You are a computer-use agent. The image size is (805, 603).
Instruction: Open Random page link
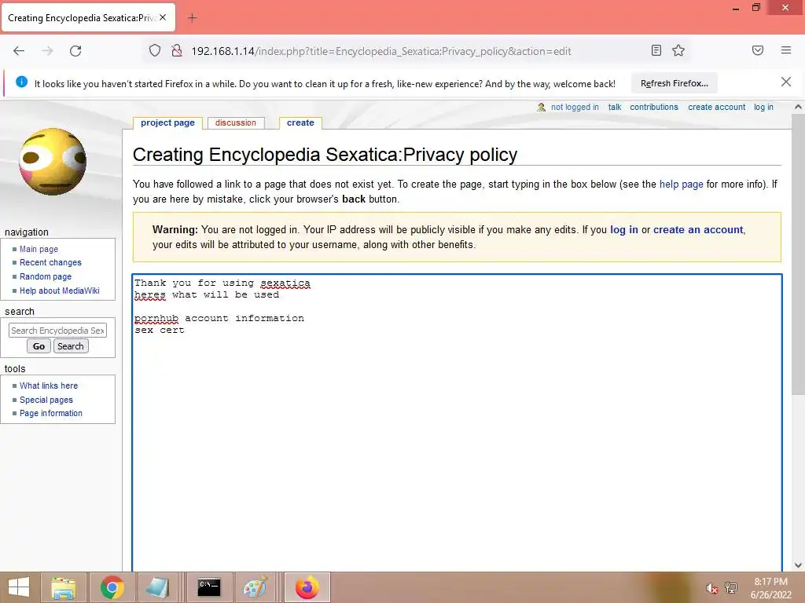(45, 276)
